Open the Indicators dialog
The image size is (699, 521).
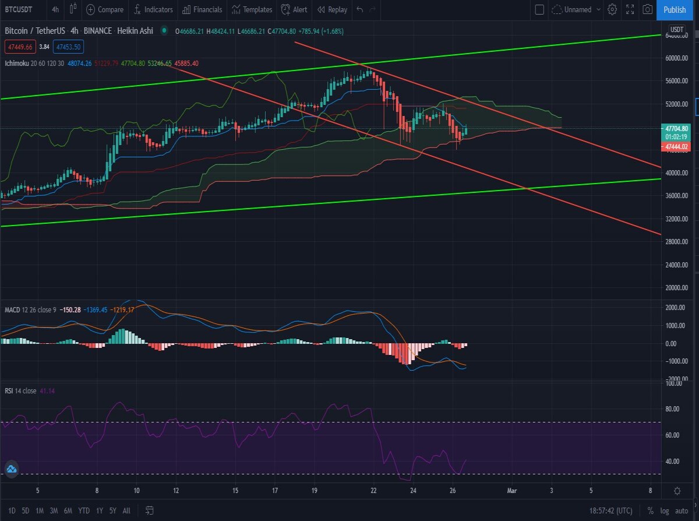153,9
